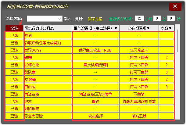Open the 必选设置项 header dropdown

point(139,28)
